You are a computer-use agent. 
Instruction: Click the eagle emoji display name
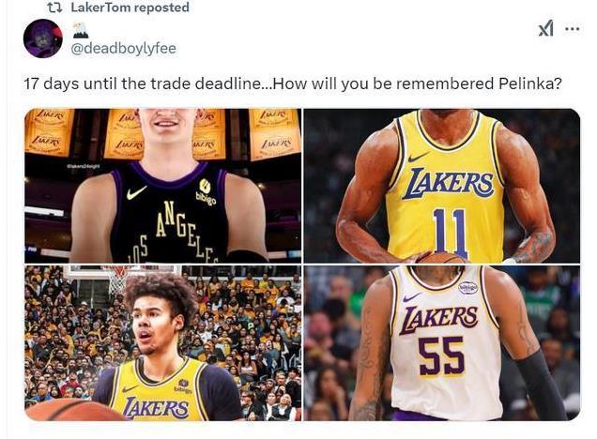[81, 30]
